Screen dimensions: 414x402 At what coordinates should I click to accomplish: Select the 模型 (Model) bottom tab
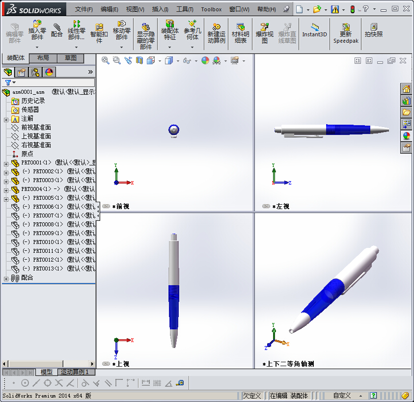click(x=47, y=372)
